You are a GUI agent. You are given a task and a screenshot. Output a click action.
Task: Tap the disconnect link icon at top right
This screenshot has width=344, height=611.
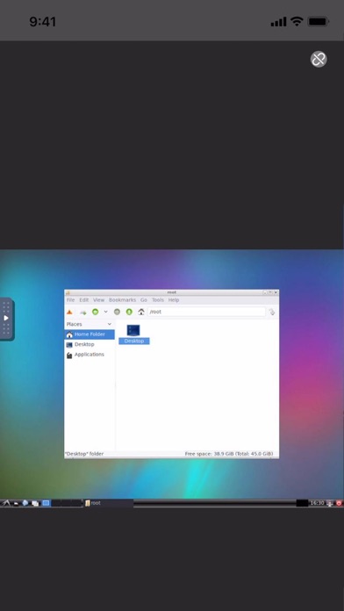pos(319,59)
